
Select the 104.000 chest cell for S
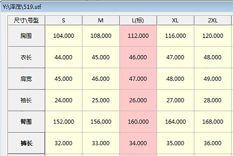[x=64, y=36]
